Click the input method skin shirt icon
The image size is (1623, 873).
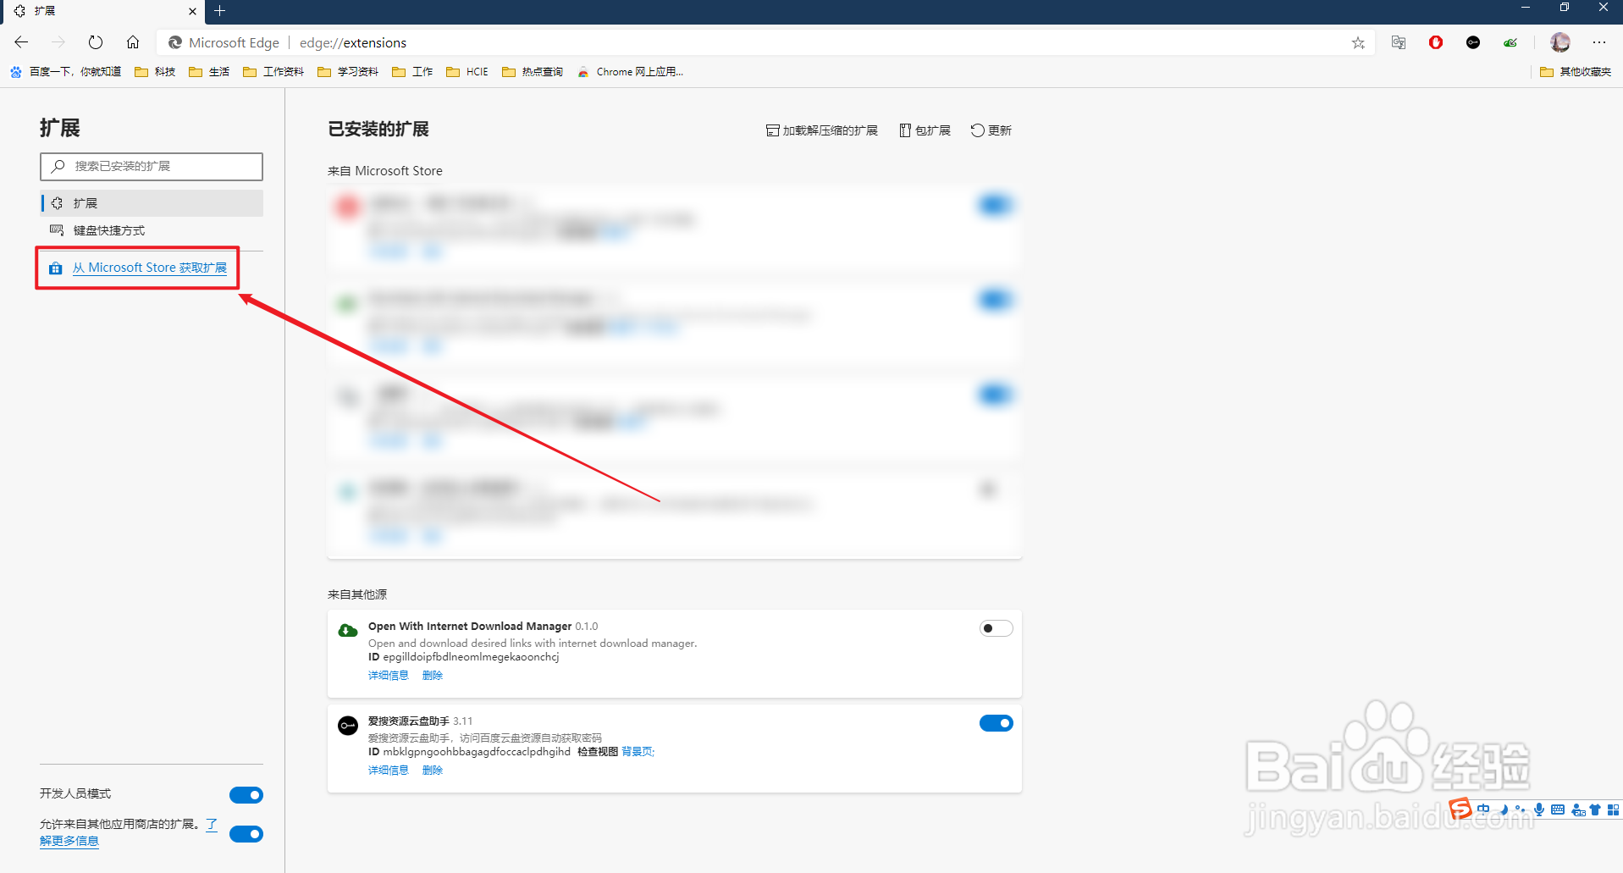[1595, 810]
